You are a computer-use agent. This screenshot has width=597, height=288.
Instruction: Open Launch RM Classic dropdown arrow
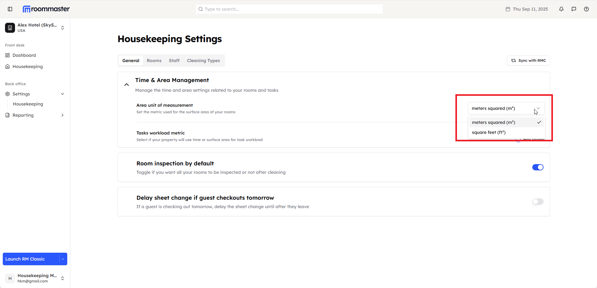point(63,259)
